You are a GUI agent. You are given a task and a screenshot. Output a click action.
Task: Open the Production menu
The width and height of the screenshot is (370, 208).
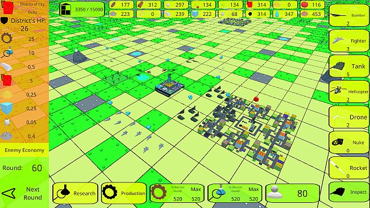tap(124, 193)
